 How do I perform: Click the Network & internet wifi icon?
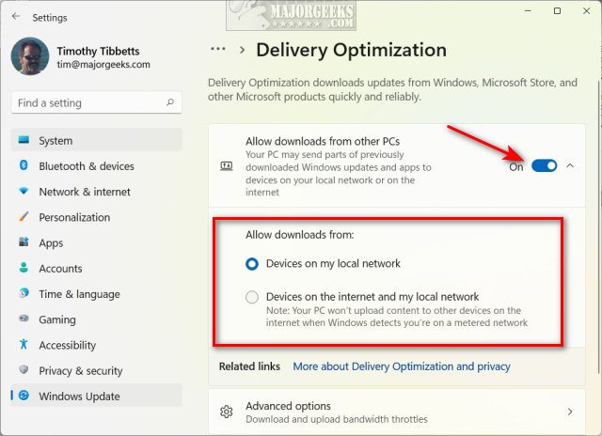point(24,191)
